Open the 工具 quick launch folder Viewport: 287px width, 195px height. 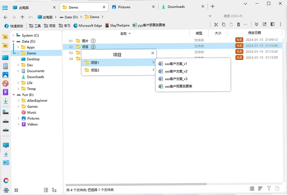click(35, 25)
